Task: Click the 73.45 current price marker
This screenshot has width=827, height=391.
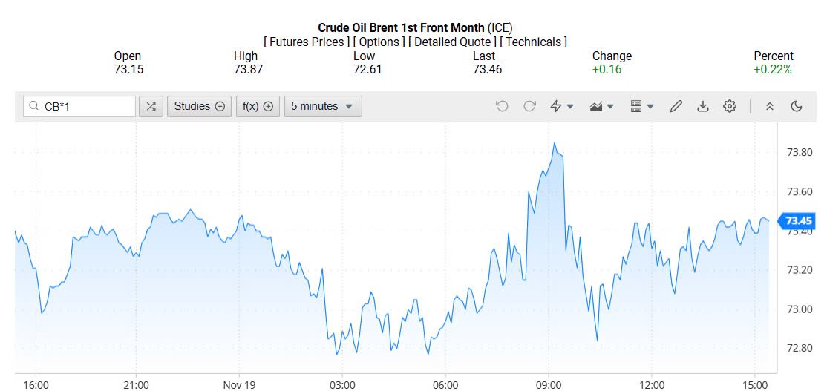Action: [x=798, y=221]
